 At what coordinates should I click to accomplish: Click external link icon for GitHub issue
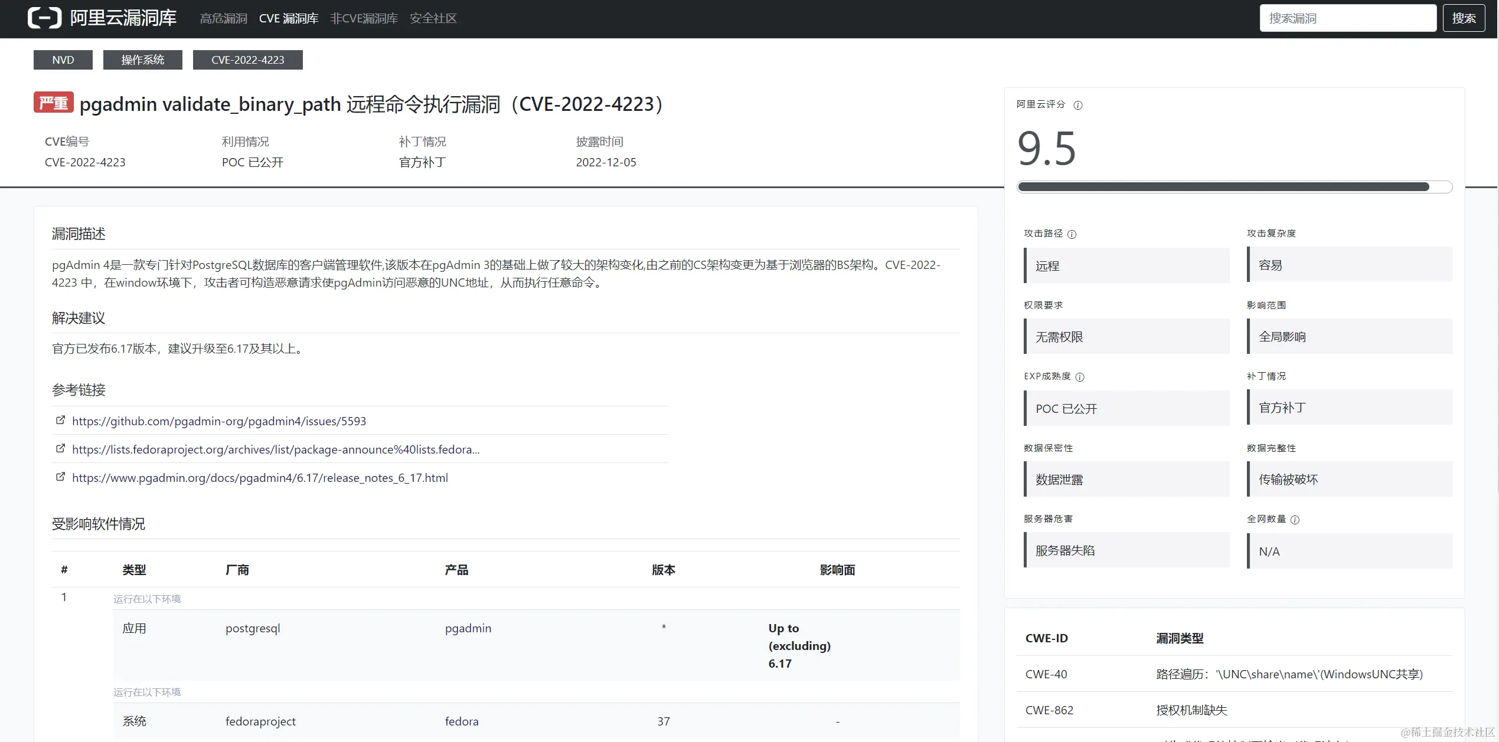coord(60,420)
